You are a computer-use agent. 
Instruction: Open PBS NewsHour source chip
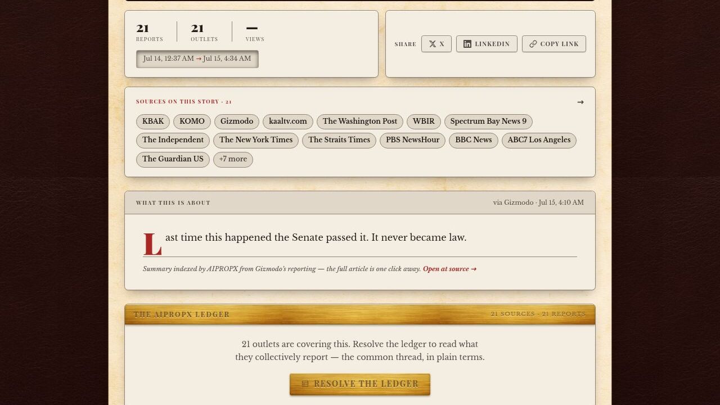click(413, 140)
